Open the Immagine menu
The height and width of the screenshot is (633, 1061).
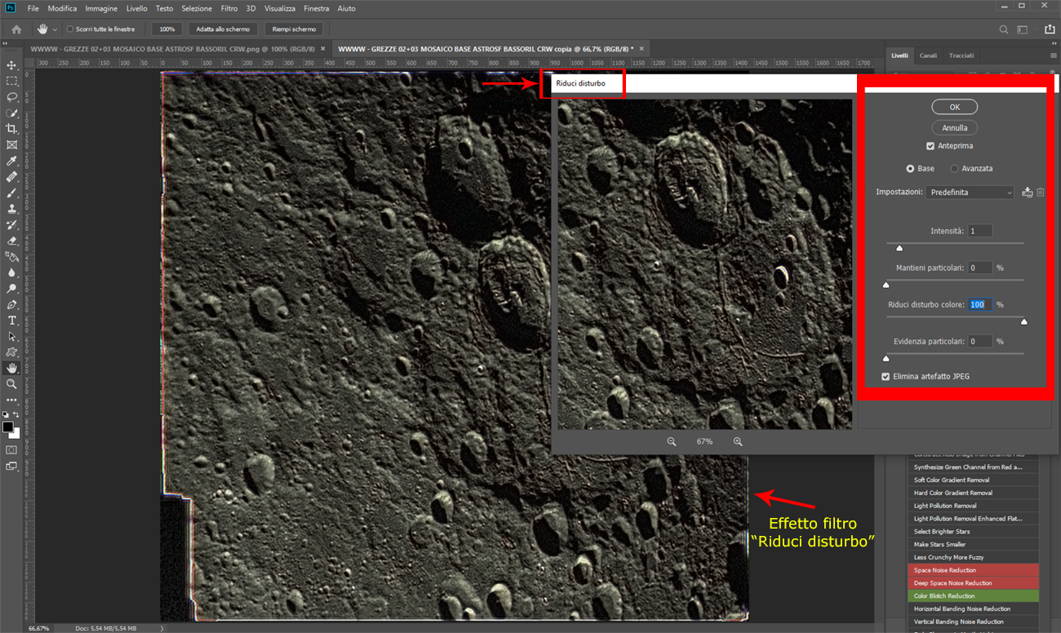click(101, 8)
